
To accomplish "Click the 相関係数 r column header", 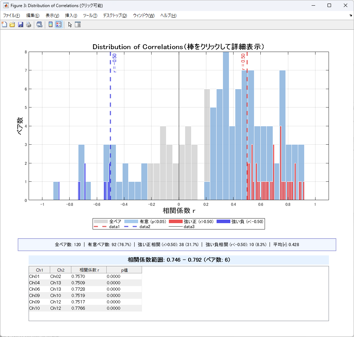I will [89, 270].
